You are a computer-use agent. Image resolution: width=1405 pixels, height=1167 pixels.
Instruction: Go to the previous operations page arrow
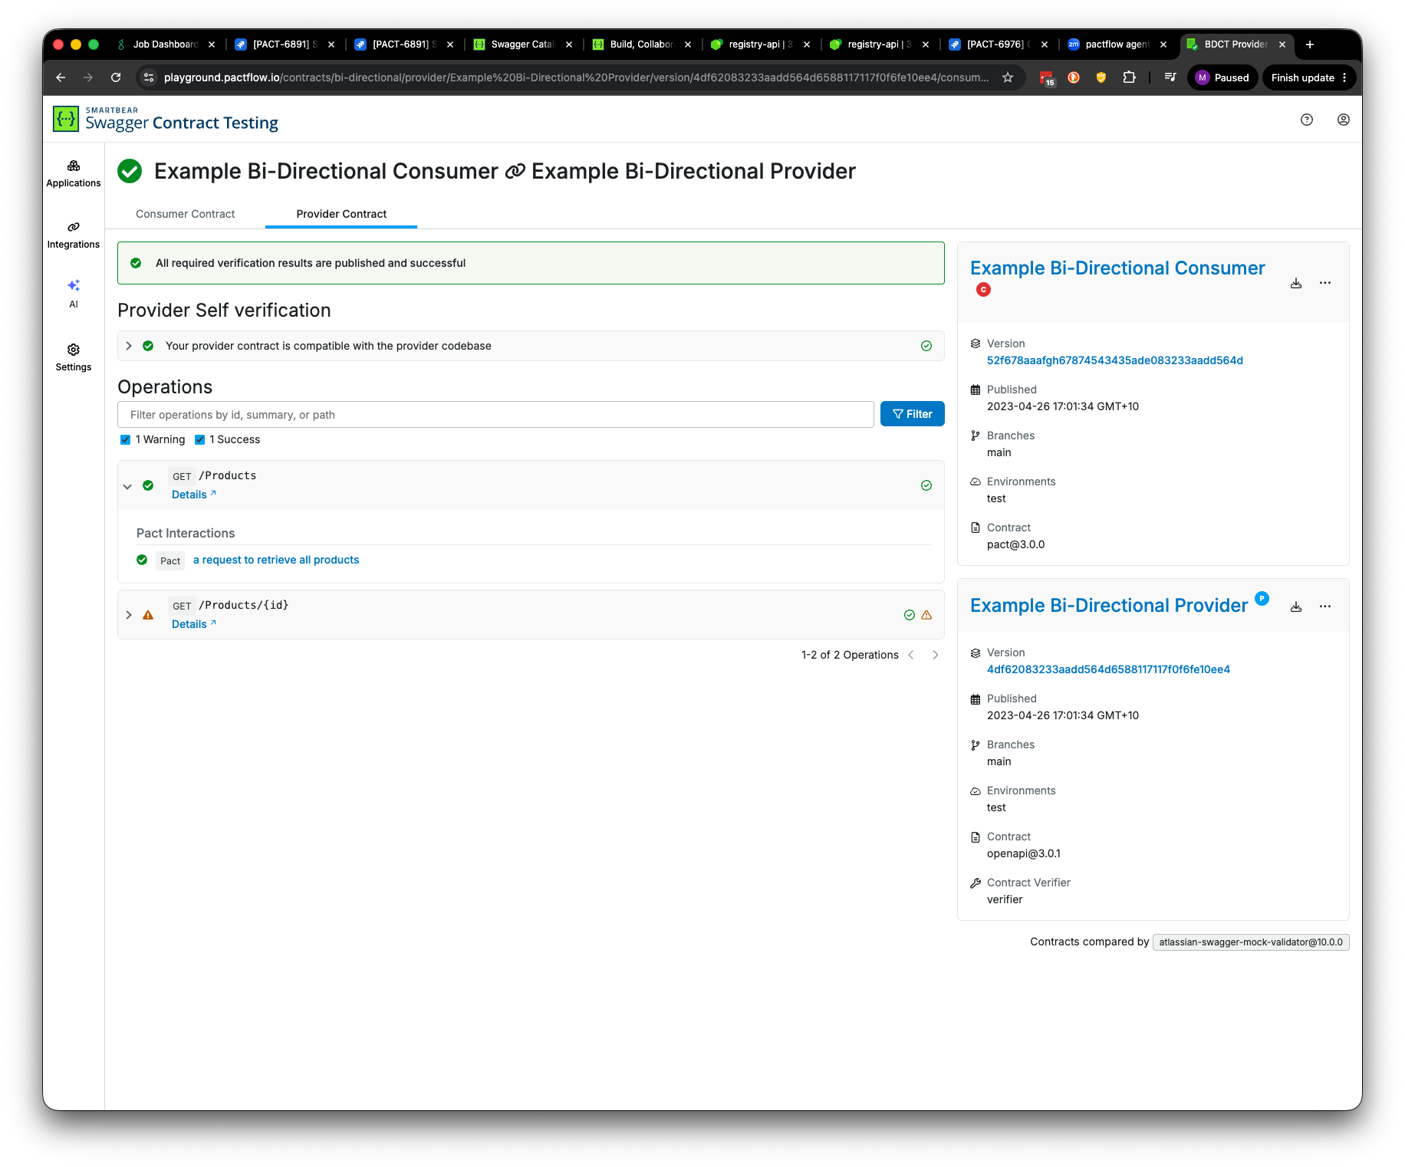coord(911,655)
